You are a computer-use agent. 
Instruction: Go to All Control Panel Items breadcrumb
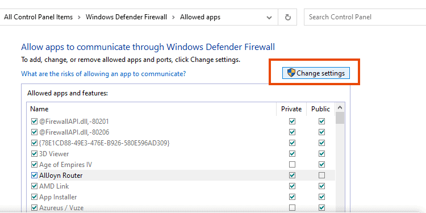click(38, 17)
